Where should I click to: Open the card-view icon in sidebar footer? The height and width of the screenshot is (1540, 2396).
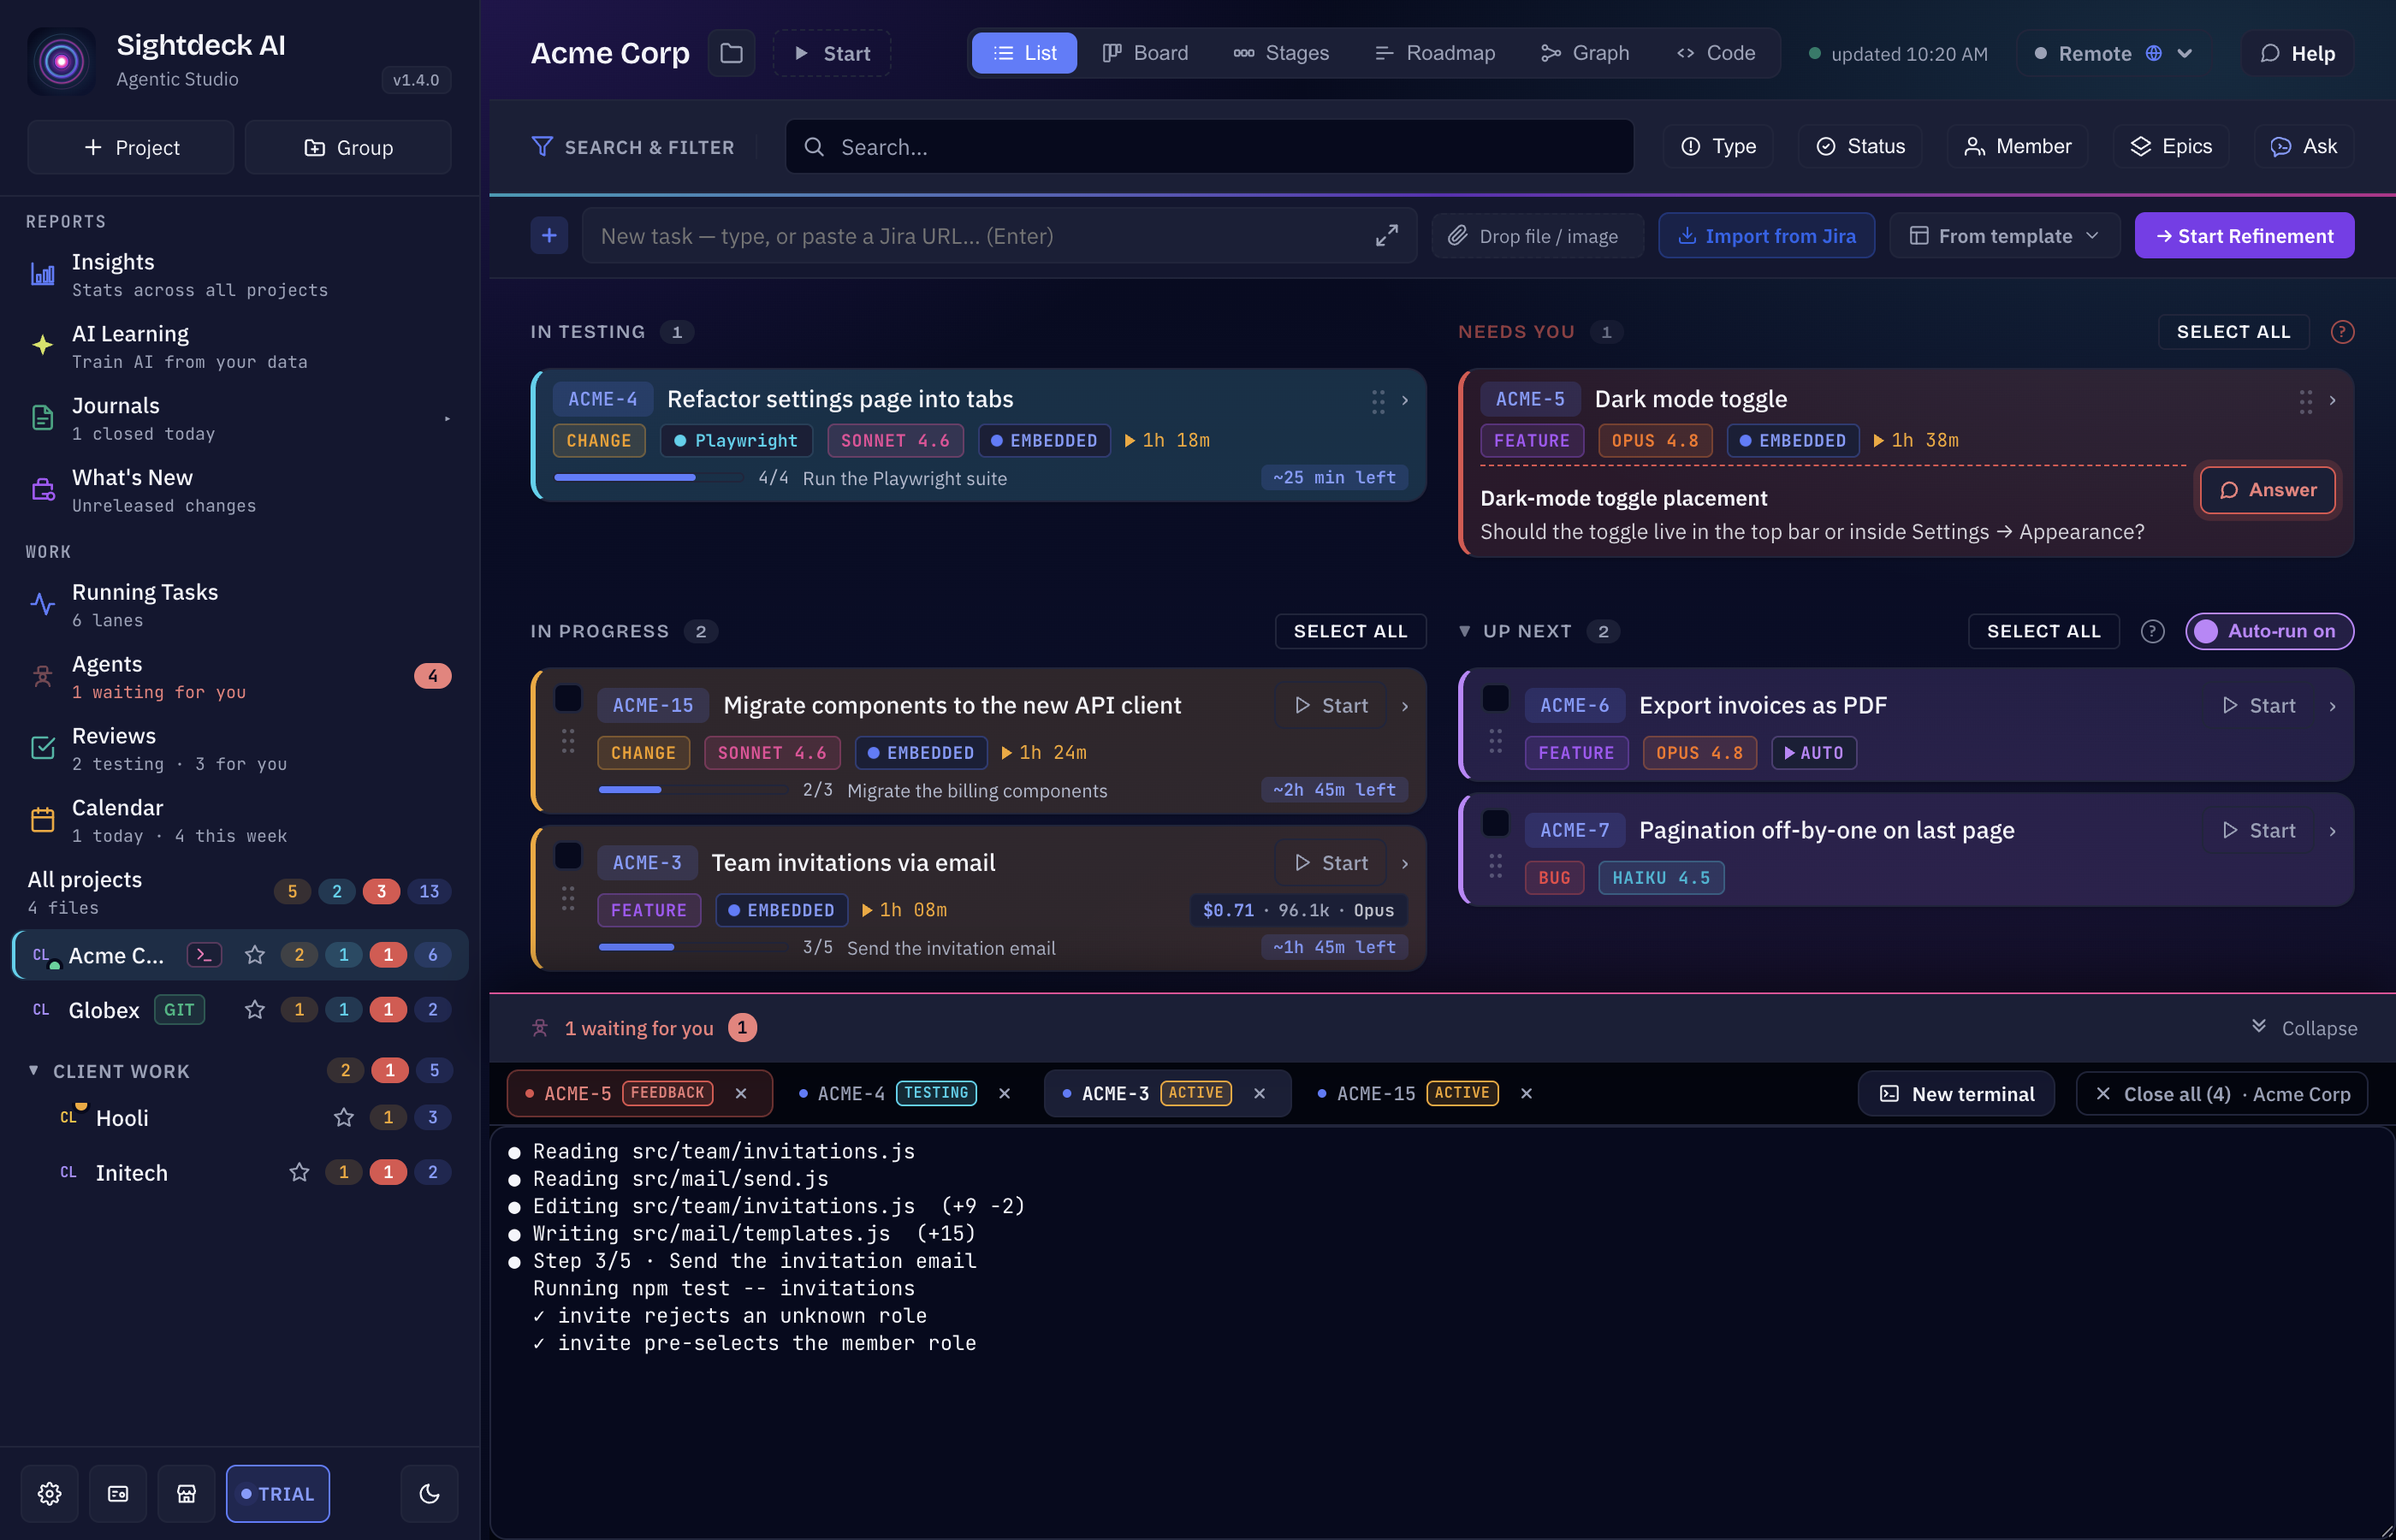118,1493
